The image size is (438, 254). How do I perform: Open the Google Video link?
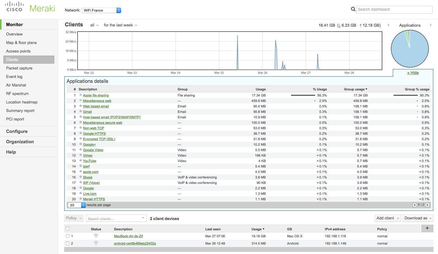[x=93, y=150]
